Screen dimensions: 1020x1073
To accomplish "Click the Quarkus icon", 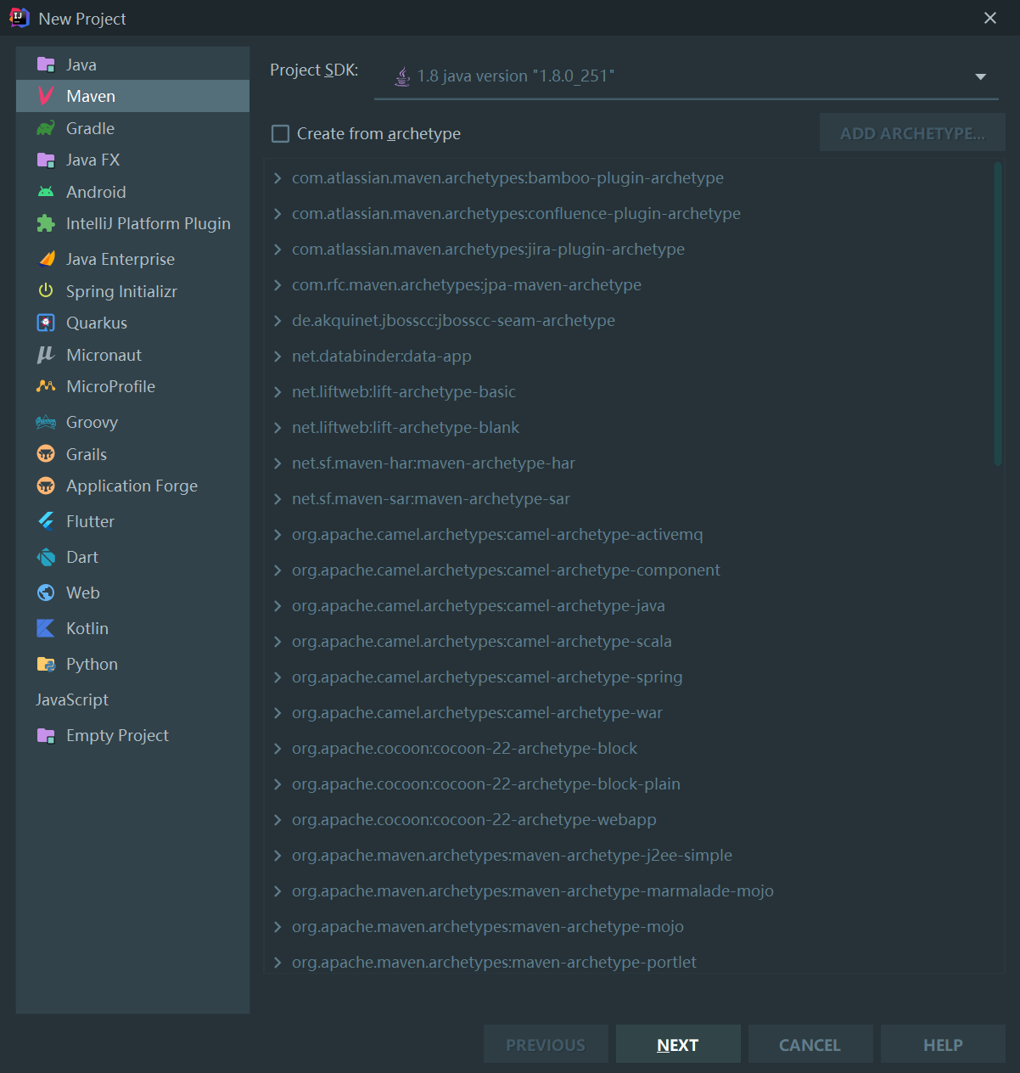I will click(x=46, y=323).
